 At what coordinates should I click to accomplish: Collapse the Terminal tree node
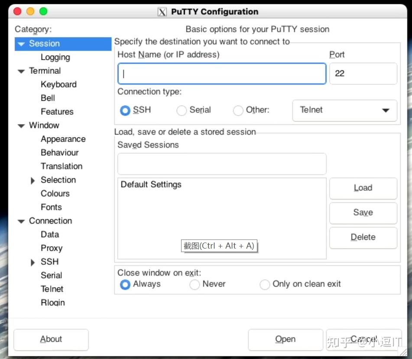pos(21,71)
